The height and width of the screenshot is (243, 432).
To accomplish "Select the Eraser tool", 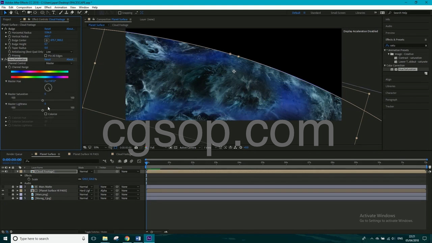I will pyautogui.click(x=72, y=13).
